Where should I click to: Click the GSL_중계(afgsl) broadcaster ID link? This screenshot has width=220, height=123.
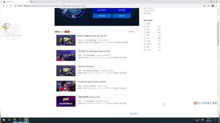91,40
